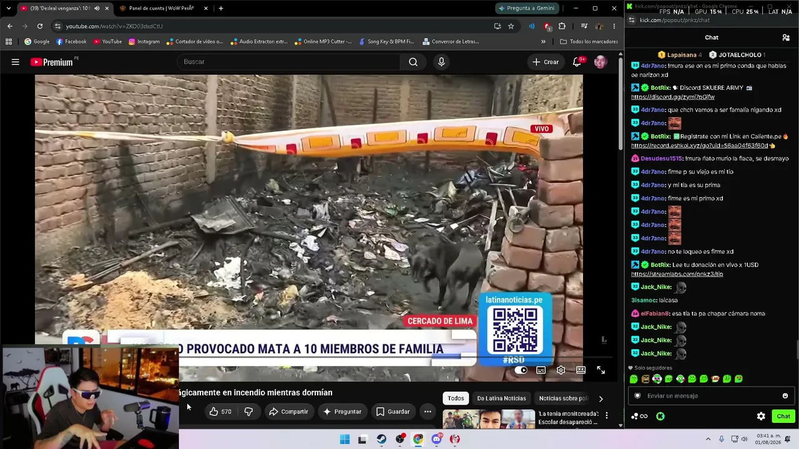The height and width of the screenshot is (449, 799).
Task: Open Chrome three-dot menu
Action: pyautogui.click(x=614, y=26)
